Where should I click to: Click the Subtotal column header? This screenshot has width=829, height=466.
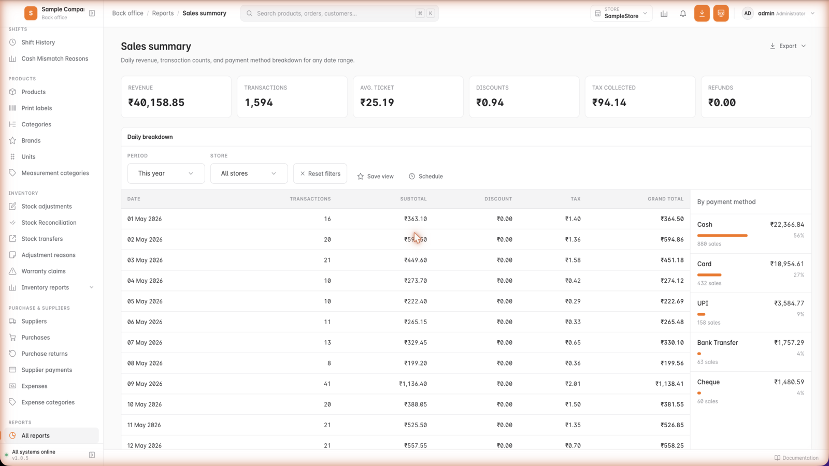point(413,199)
